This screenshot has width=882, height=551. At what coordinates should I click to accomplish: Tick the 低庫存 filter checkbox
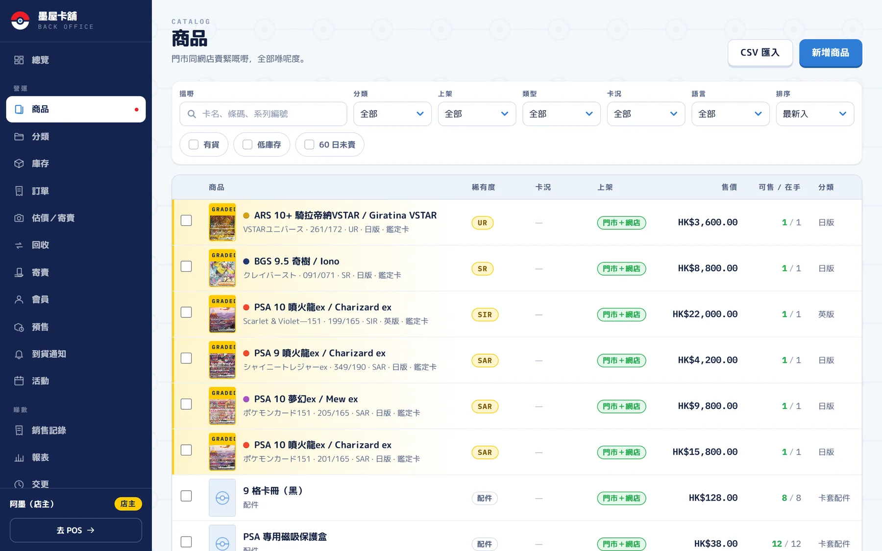(x=247, y=144)
